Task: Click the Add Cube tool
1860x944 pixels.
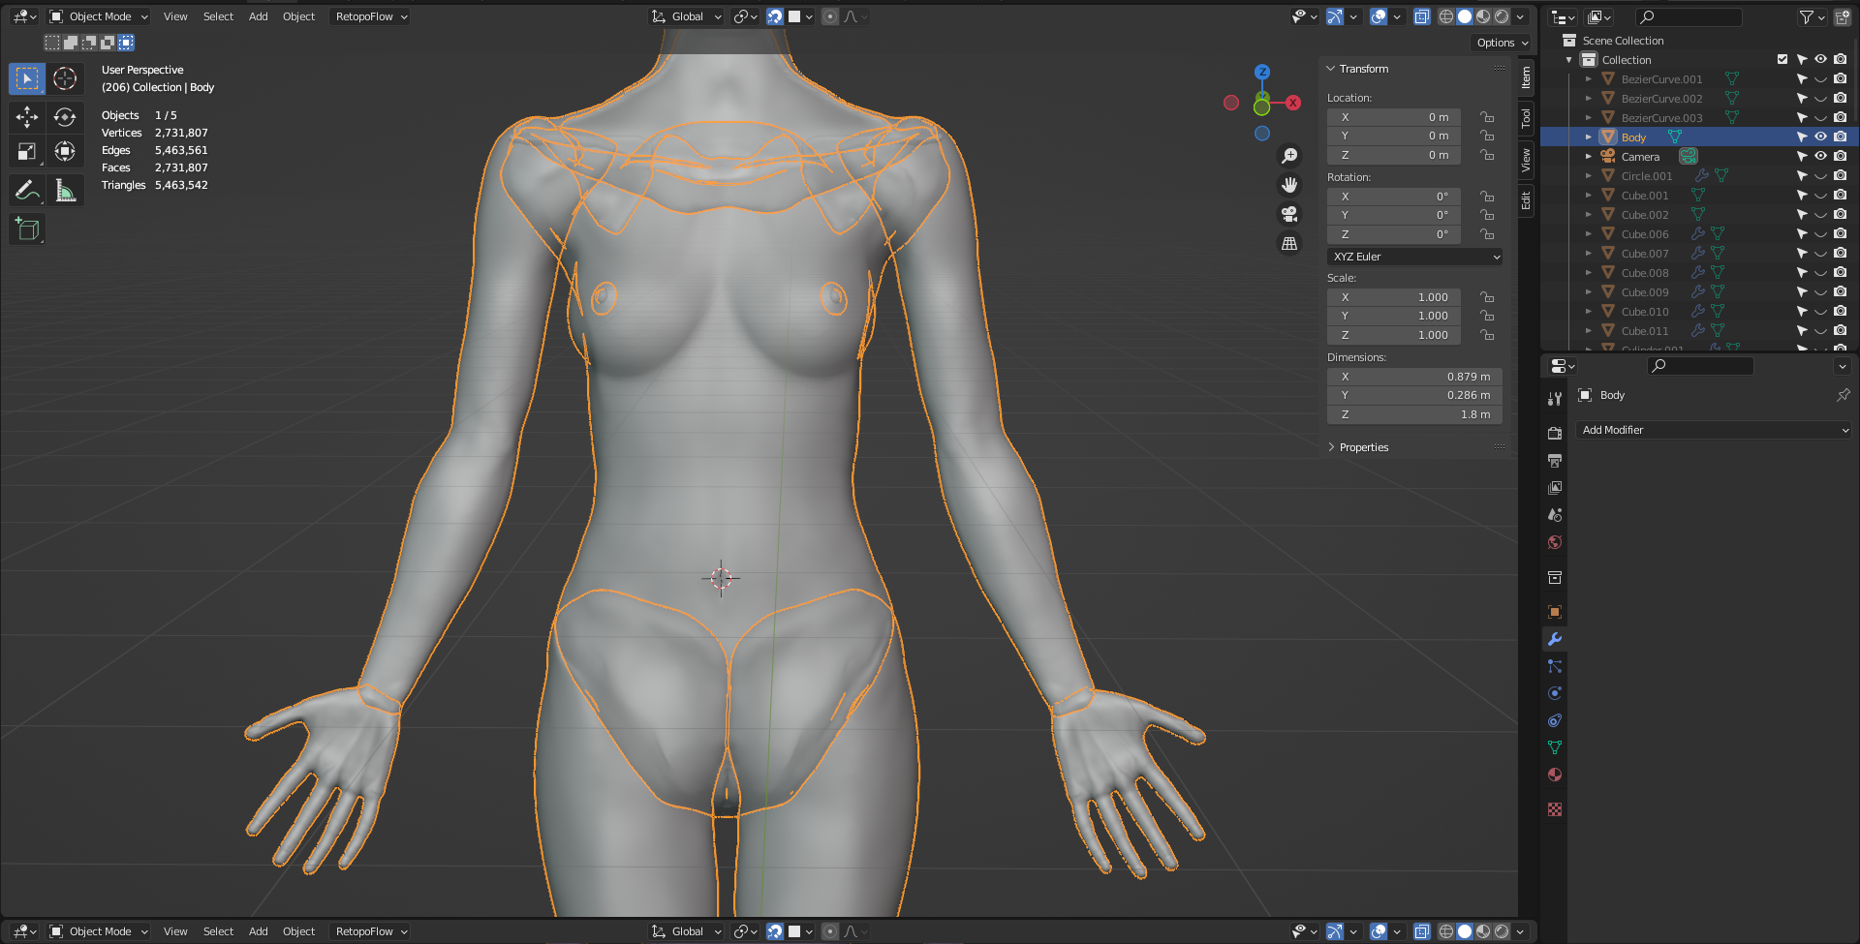Action: tap(27, 229)
